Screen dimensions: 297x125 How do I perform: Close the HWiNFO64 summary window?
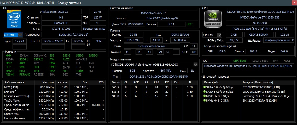294,3
